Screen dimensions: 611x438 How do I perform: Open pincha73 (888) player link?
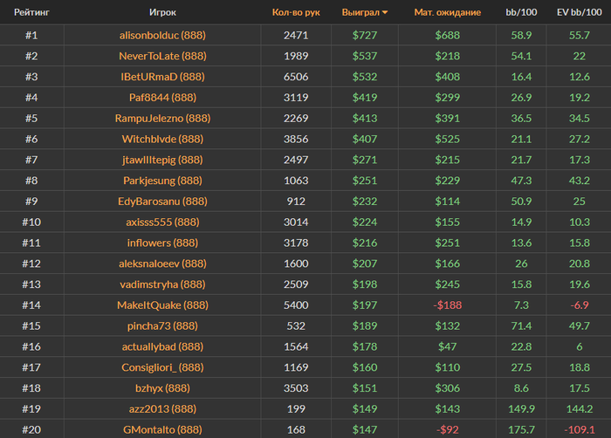pos(162,325)
